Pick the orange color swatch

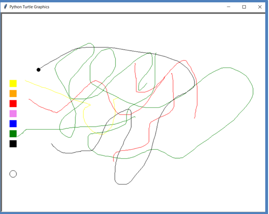pyautogui.click(x=13, y=93)
